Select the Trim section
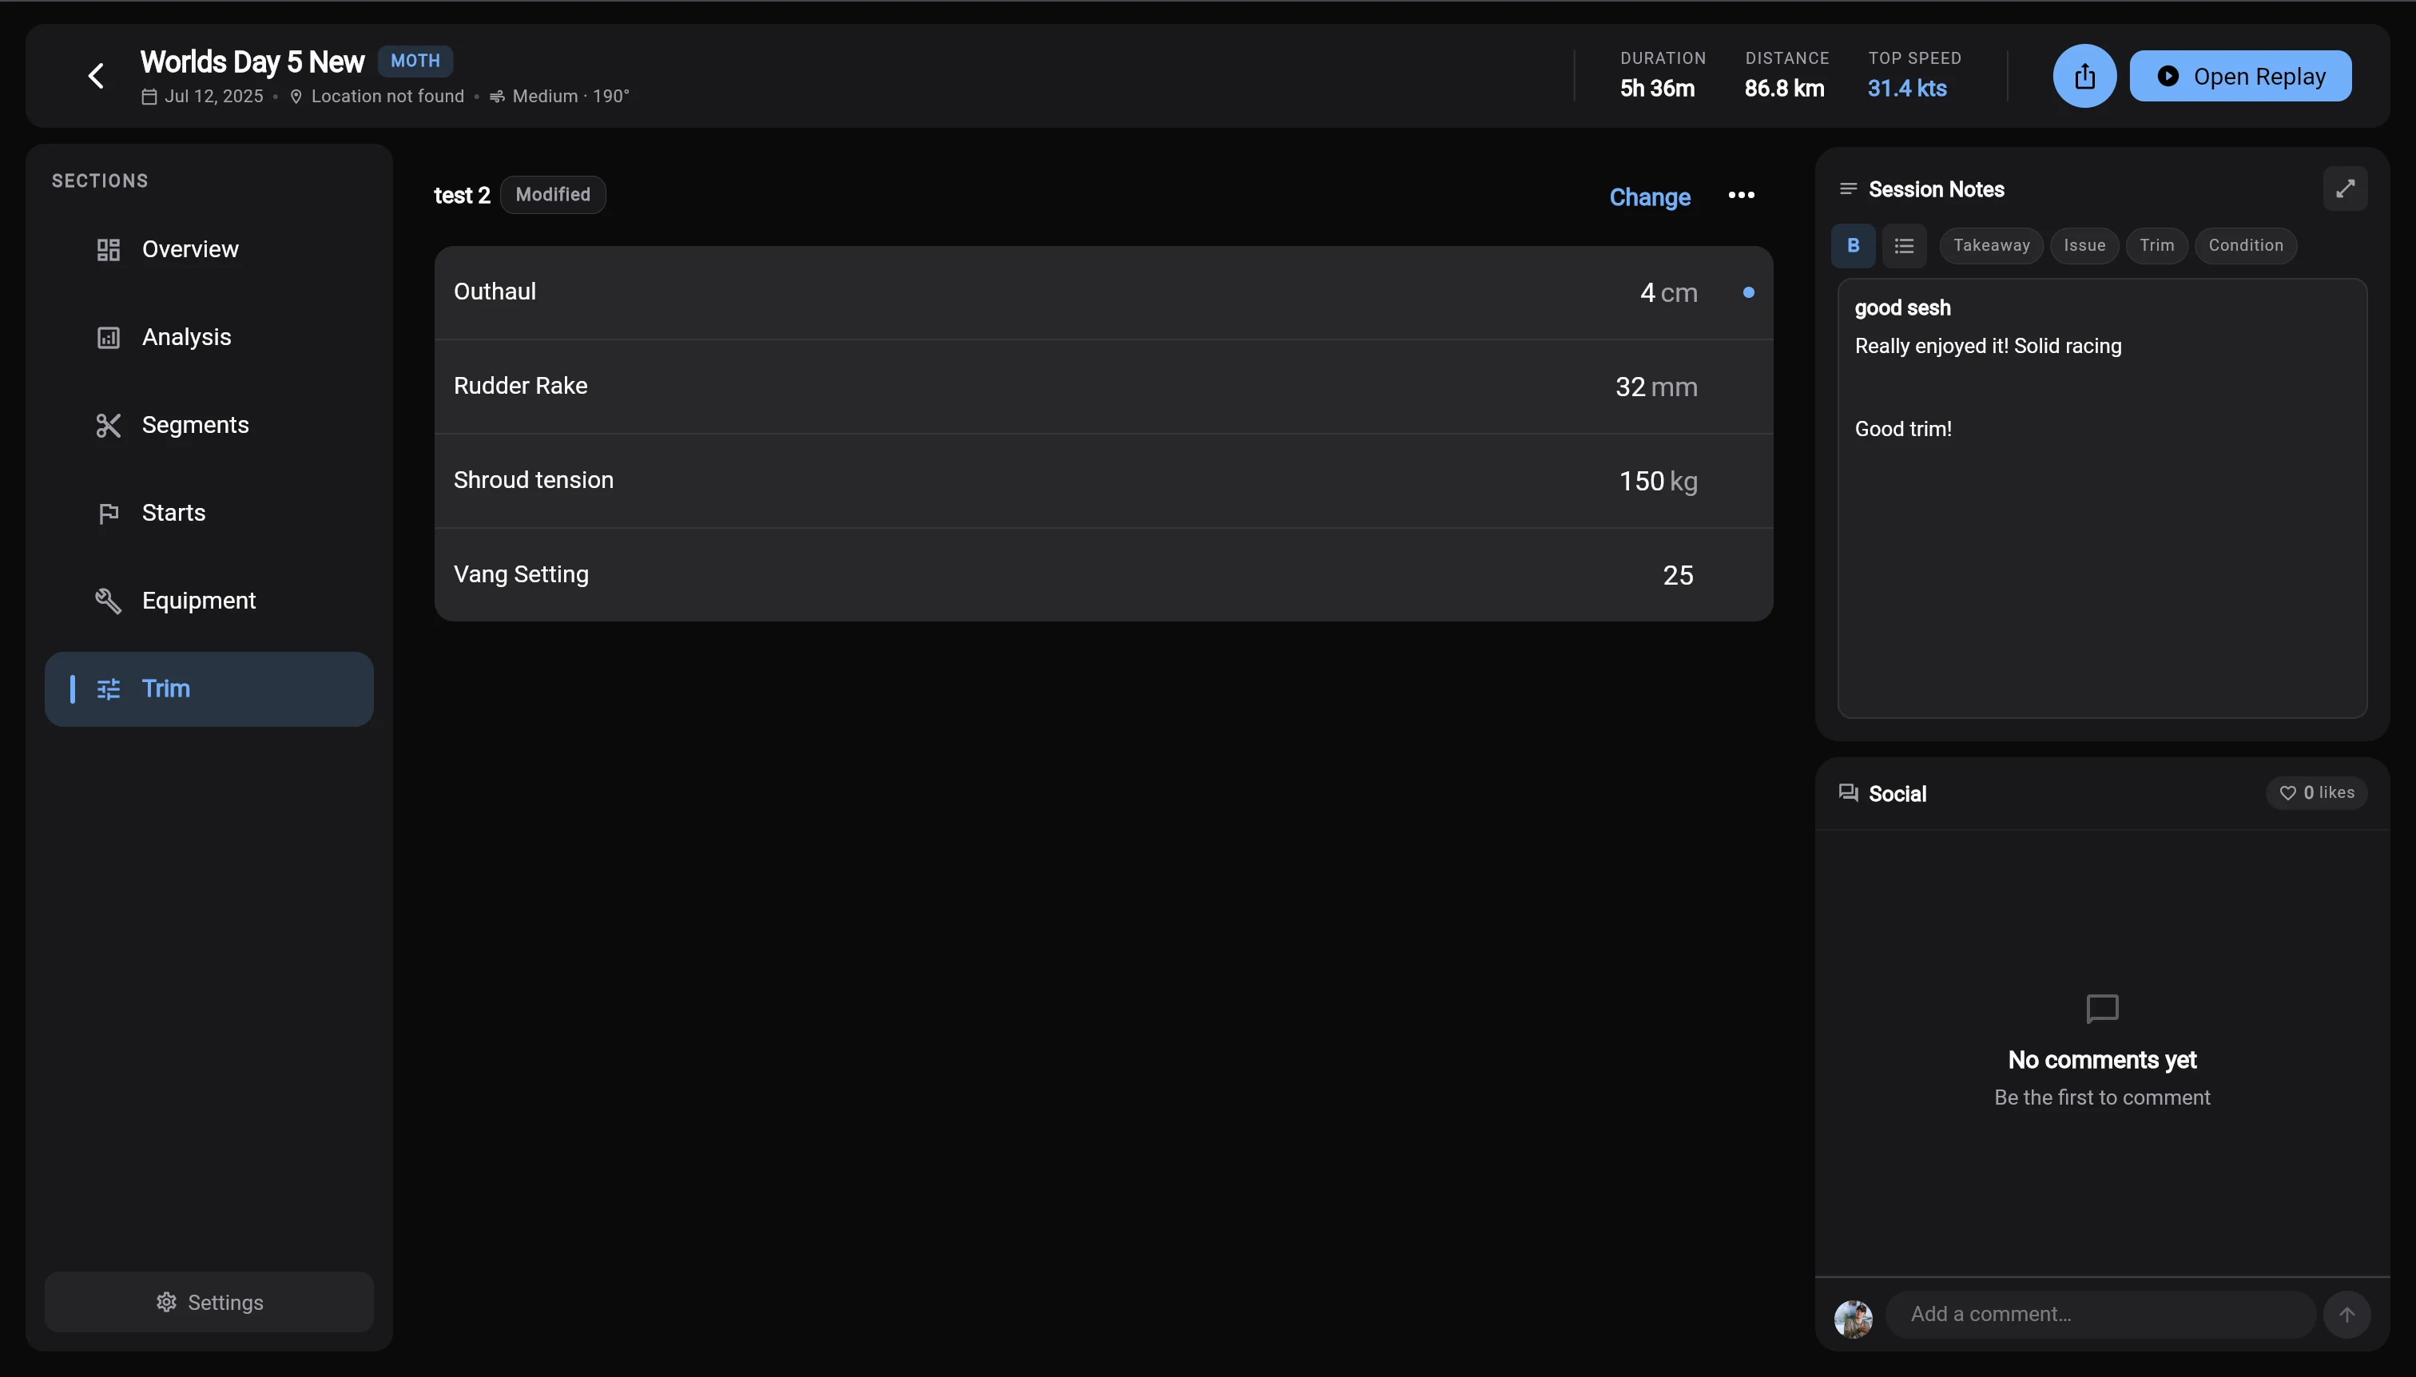 [208, 689]
